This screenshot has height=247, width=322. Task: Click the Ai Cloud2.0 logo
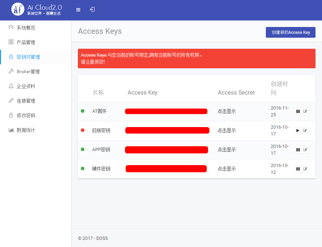click(x=37, y=9)
